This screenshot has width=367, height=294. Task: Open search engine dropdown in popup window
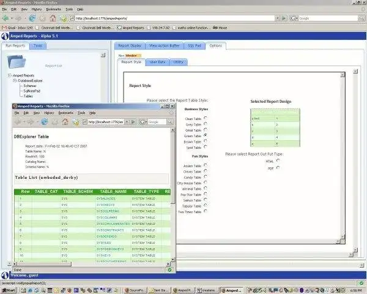[146, 122]
